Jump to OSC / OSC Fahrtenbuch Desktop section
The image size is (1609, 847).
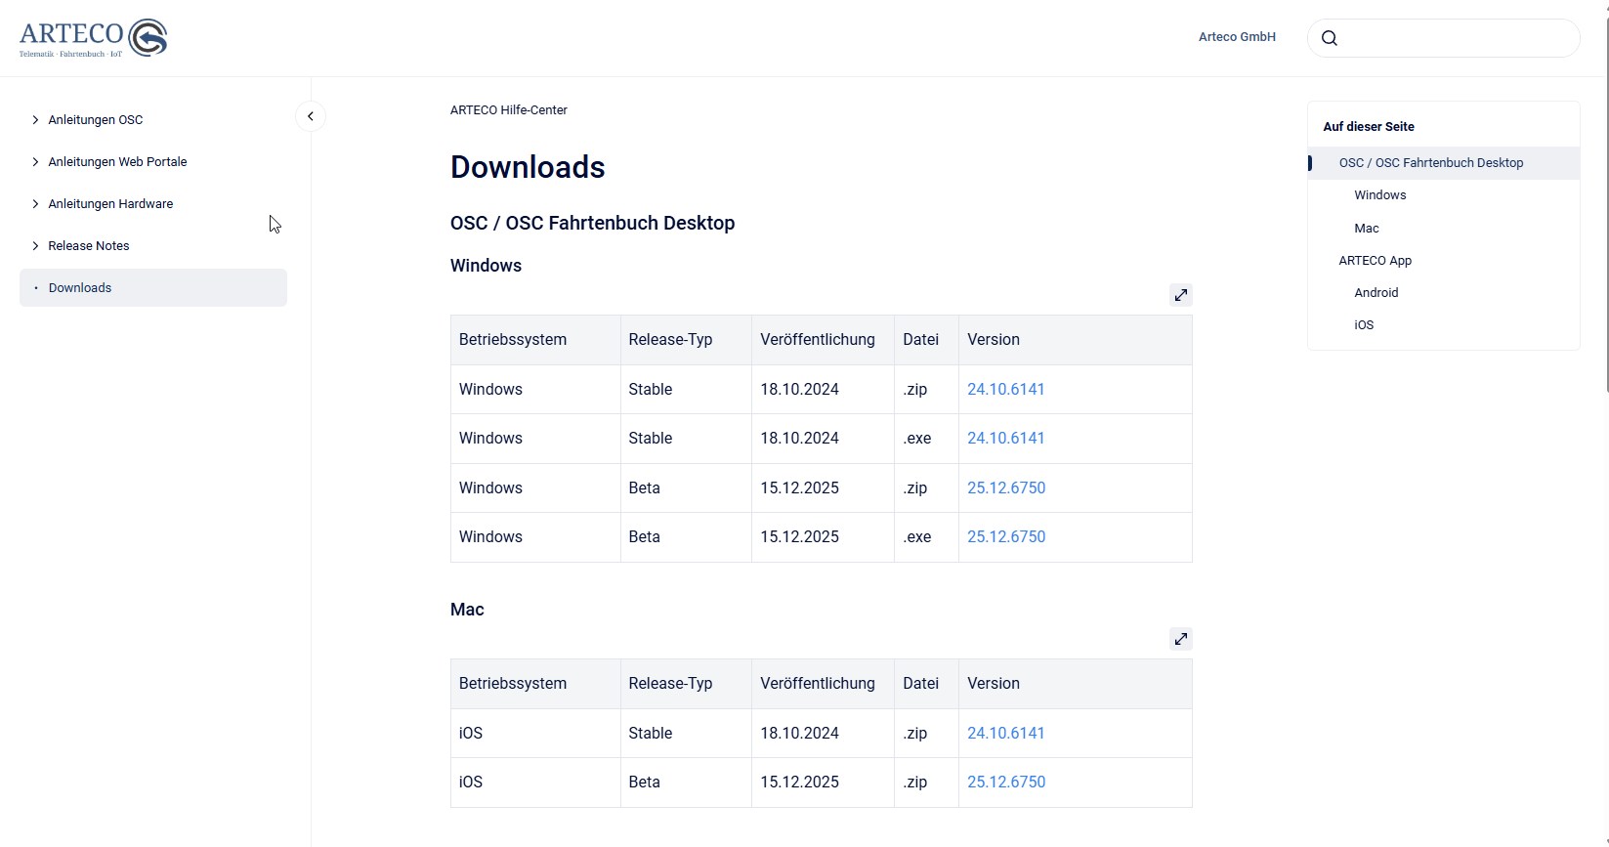tap(1430, 163)
